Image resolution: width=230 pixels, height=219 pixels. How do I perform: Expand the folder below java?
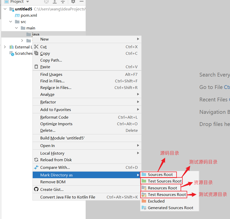(22, 41)
